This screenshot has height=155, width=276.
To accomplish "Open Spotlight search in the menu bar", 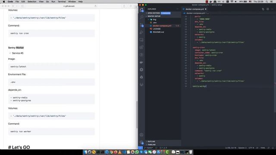I will click(x=267, y=2).
